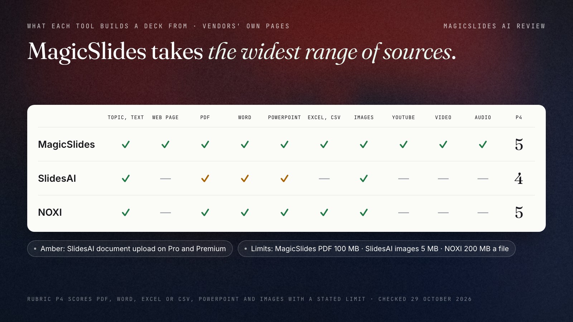Click MagicSlides Topic, Text check mark
Image resolution: width=573 pixels, height=322 pixels.
[126, 145]
